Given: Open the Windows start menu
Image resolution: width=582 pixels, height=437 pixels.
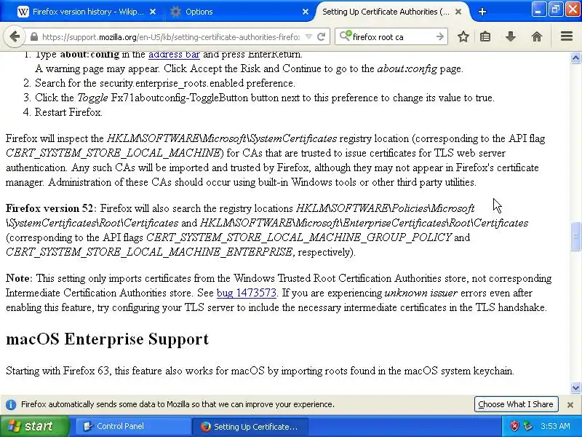Looking at the screenshot, I should click(x=34, y=426).
